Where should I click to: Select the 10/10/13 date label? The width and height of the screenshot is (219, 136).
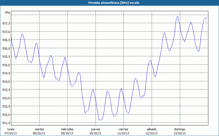[x=95, y=133]
